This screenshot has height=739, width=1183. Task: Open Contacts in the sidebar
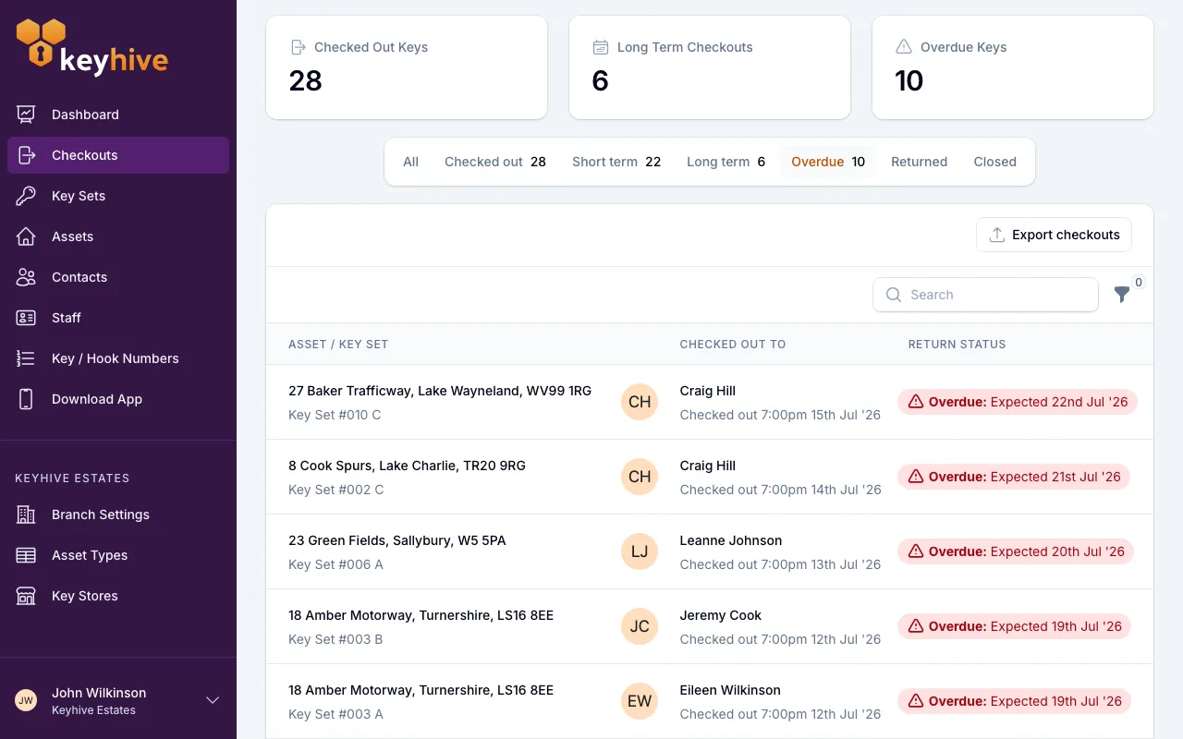pos(118,277)
